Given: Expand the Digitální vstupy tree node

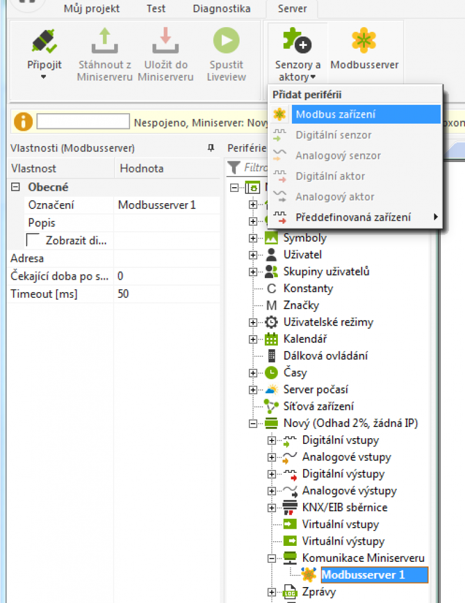Looking at the screenshot, I should point(271,440).
